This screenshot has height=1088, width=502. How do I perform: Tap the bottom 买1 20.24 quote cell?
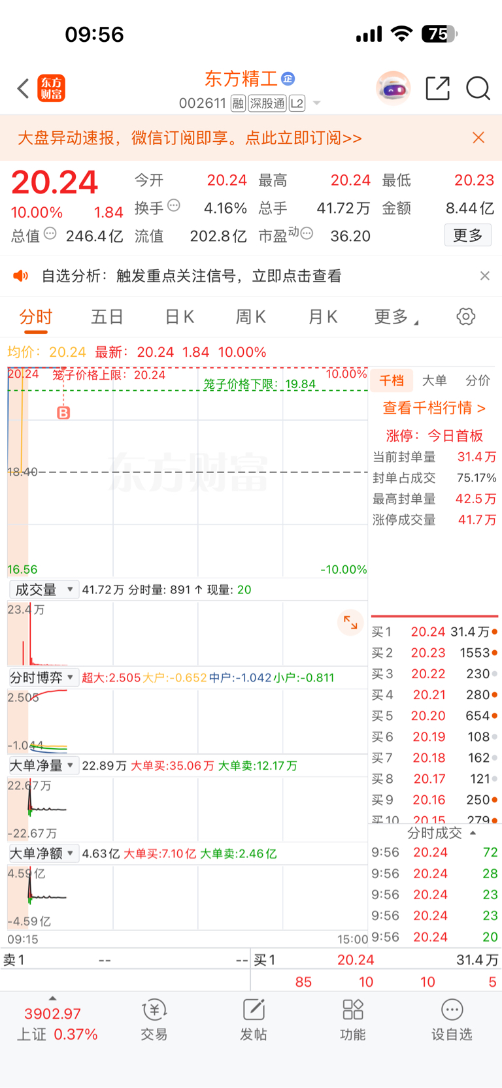coord(376,960)
